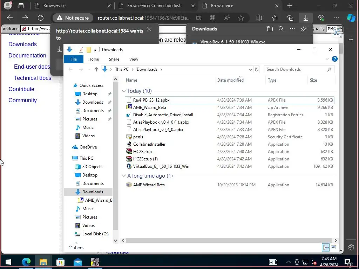Open Explorer address history dropdown

(x=250, y=69)
